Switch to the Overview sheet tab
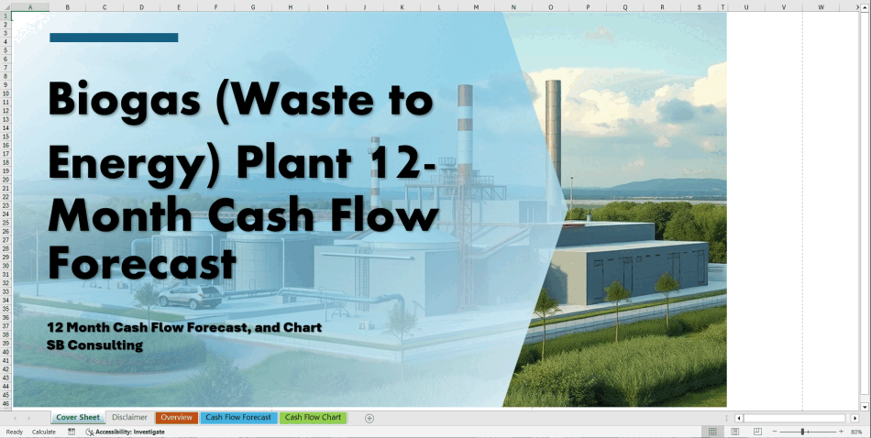The width and height of the screenshot is (871, 438). click(176, 418)
